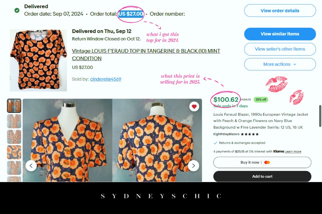Visit seller cinderella4569 profile
Image resolution: width=322 pixels, height=214 pixels.
[106, 79]
